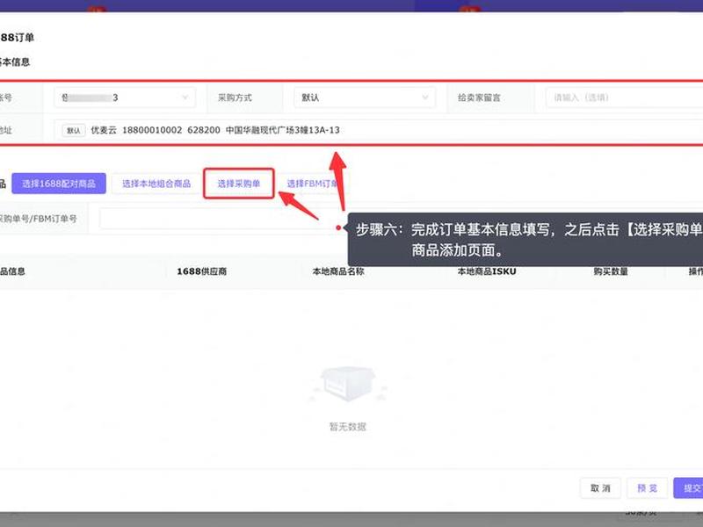
Task: Click the 给卖家留言 label
Action: pos(479,97)
